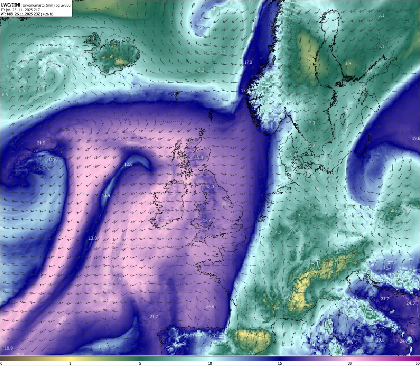Click the 7.2 value on the map
This screenshot has width=420, height=366.
coord(251,353)
